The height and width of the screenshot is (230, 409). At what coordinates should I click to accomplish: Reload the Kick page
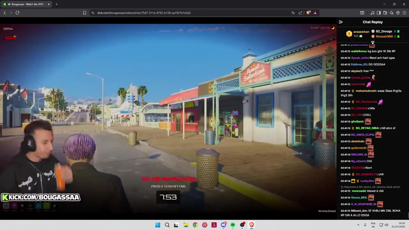click(x=17, y=13)
